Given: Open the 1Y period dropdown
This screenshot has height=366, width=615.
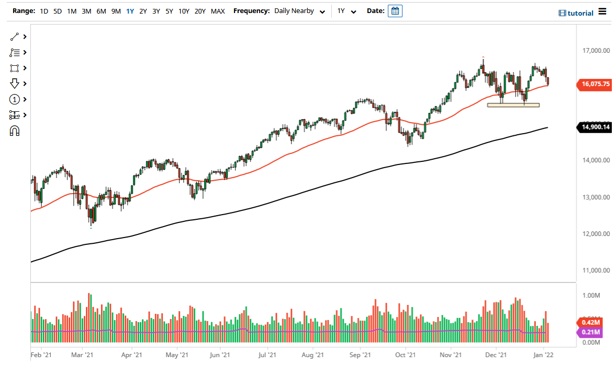Looking at the screenshot, I should pyautogui.click(x=346, y=10).
